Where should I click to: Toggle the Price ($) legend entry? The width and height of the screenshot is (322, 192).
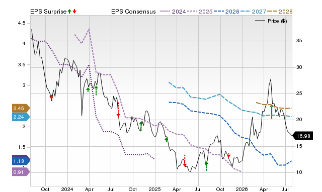tap(271, 21)
